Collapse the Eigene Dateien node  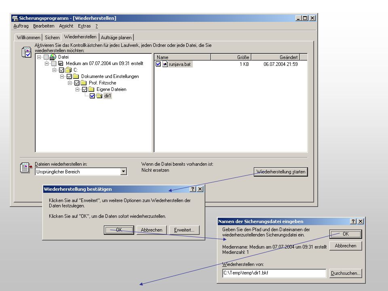pos(78,89)
